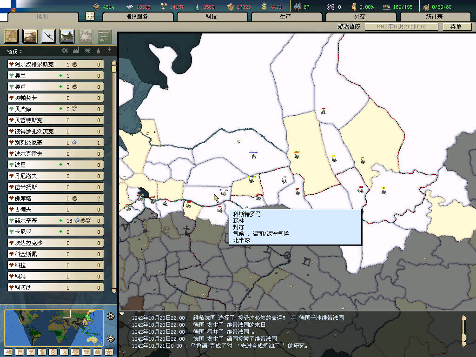Select province 丹尼洛夫 in the list

point(56,176)
